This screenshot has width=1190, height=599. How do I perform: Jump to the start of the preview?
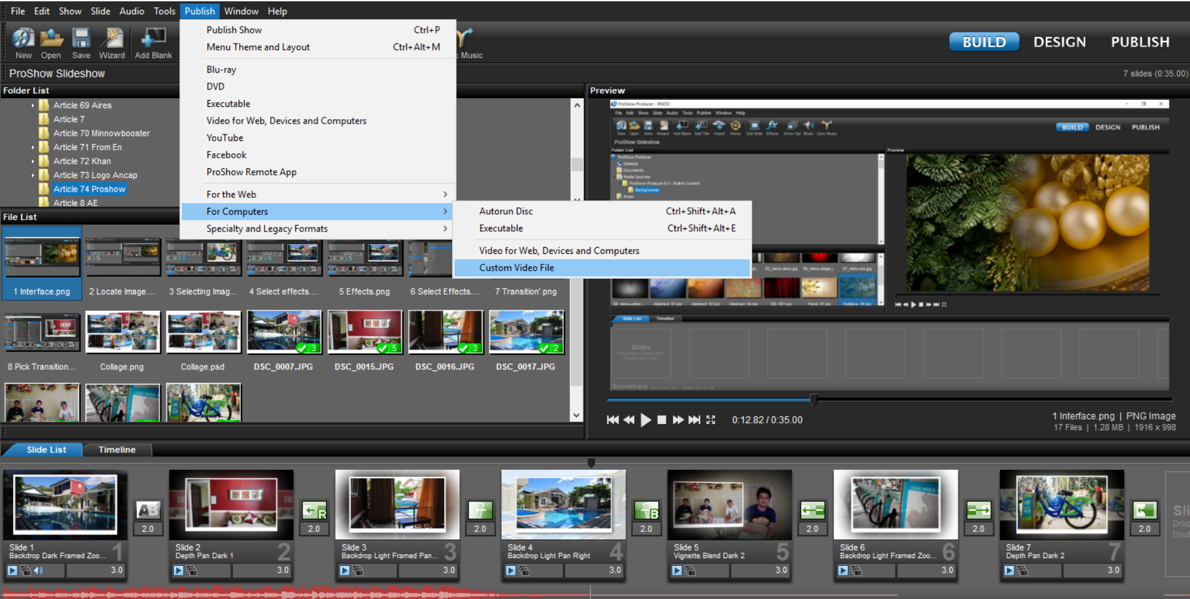coord(612,420)
